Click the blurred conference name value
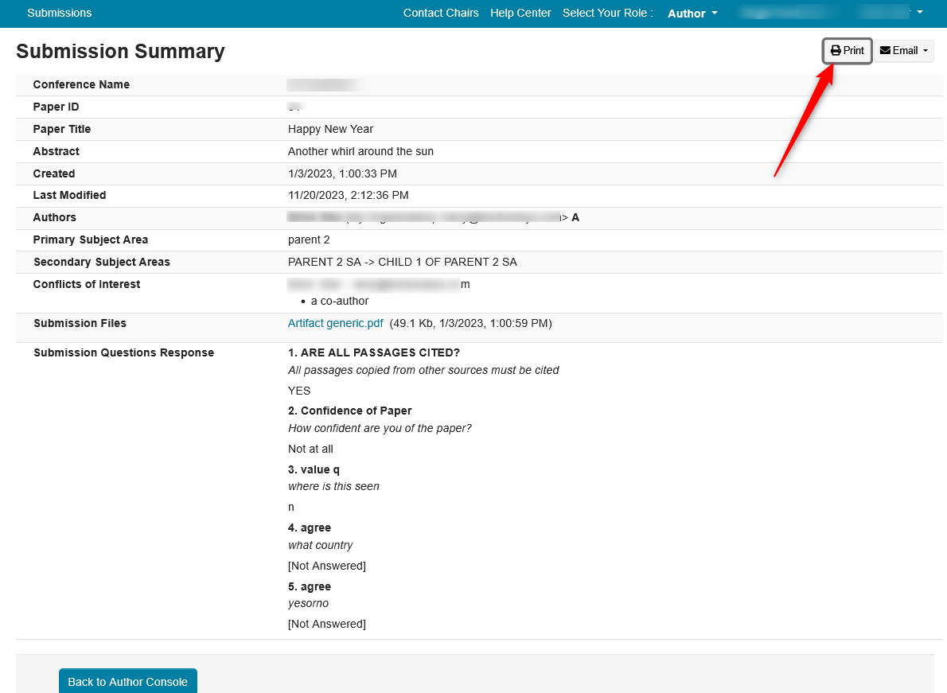This screenshot has height=693, width=947. click(325, 84)
